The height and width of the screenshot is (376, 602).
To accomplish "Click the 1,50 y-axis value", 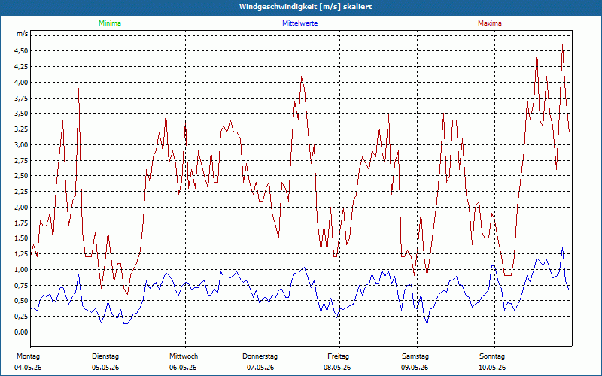I will point(21,238).
